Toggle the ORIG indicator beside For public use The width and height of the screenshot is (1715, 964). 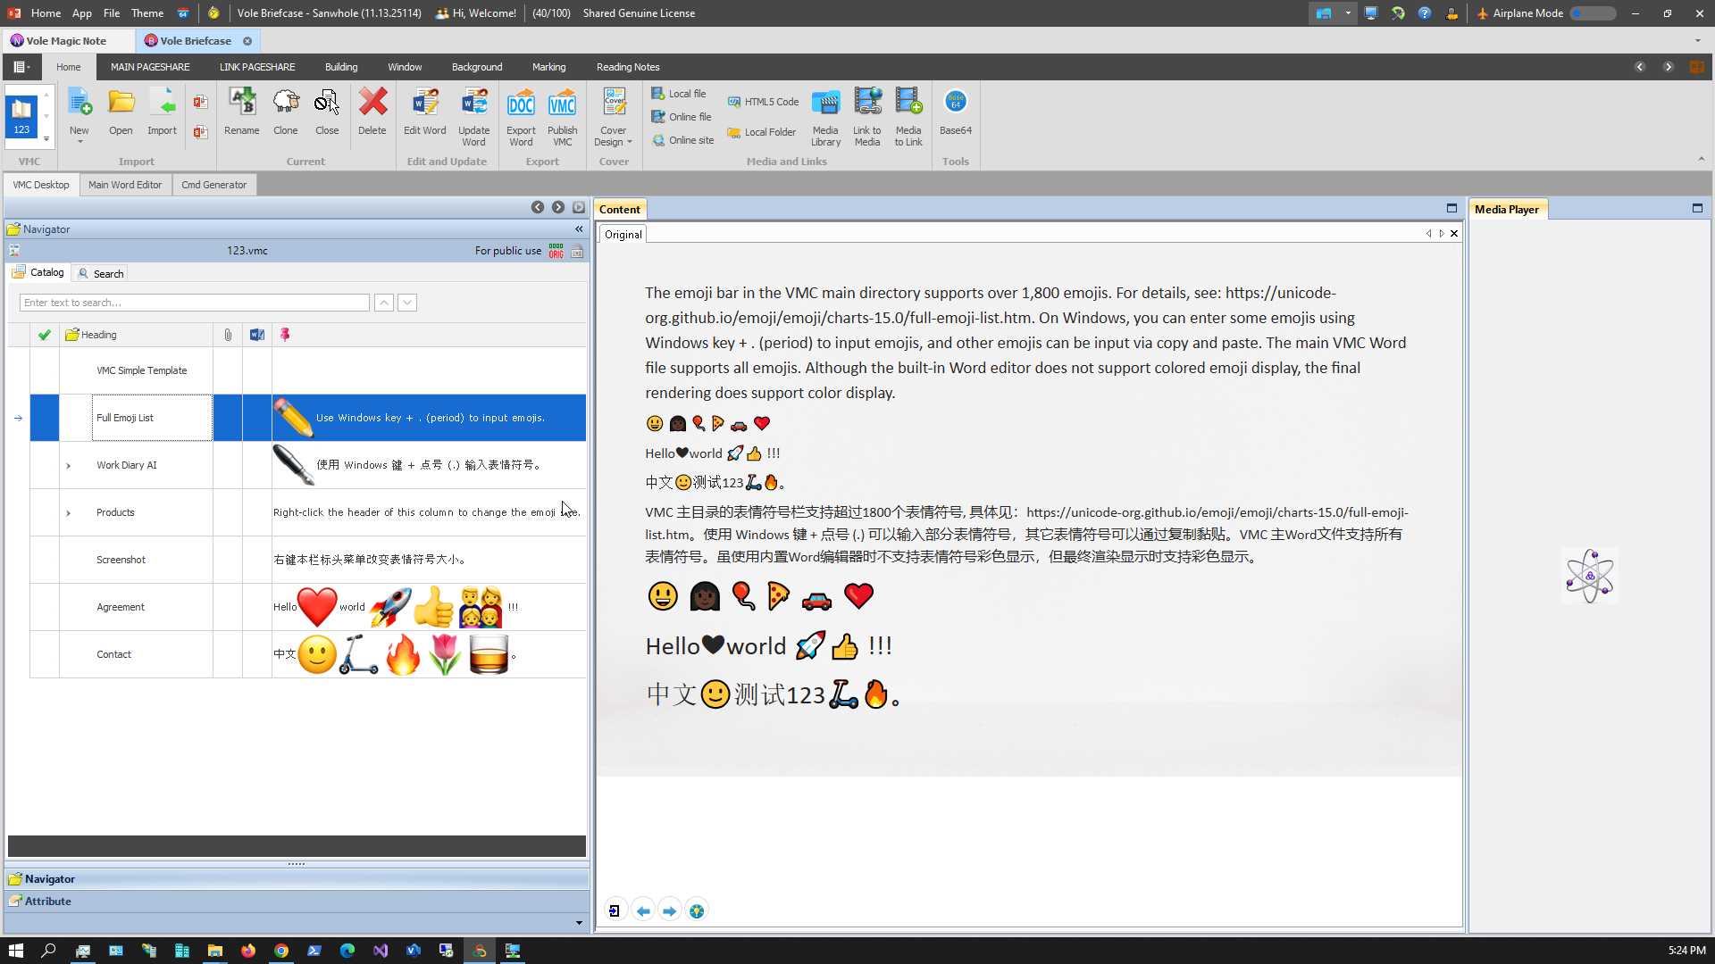[x=556, y=251]
